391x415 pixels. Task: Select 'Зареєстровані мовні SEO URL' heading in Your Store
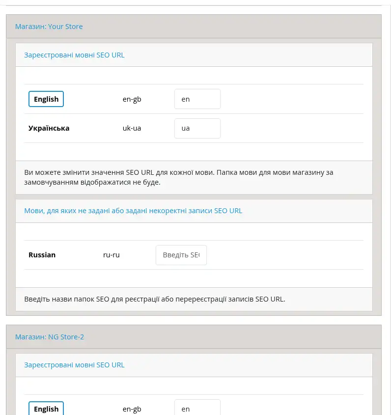(x=74, y=55)
